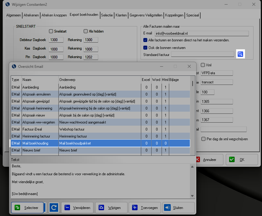Select the Afspraak-ww-vergeten row

pos(100,122)
